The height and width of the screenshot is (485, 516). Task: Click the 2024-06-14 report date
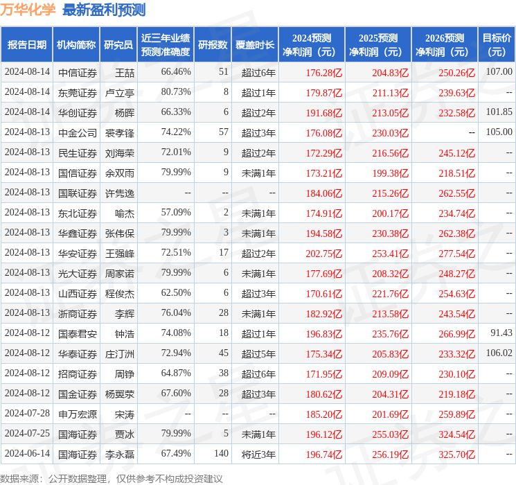(x=27, y=453)
